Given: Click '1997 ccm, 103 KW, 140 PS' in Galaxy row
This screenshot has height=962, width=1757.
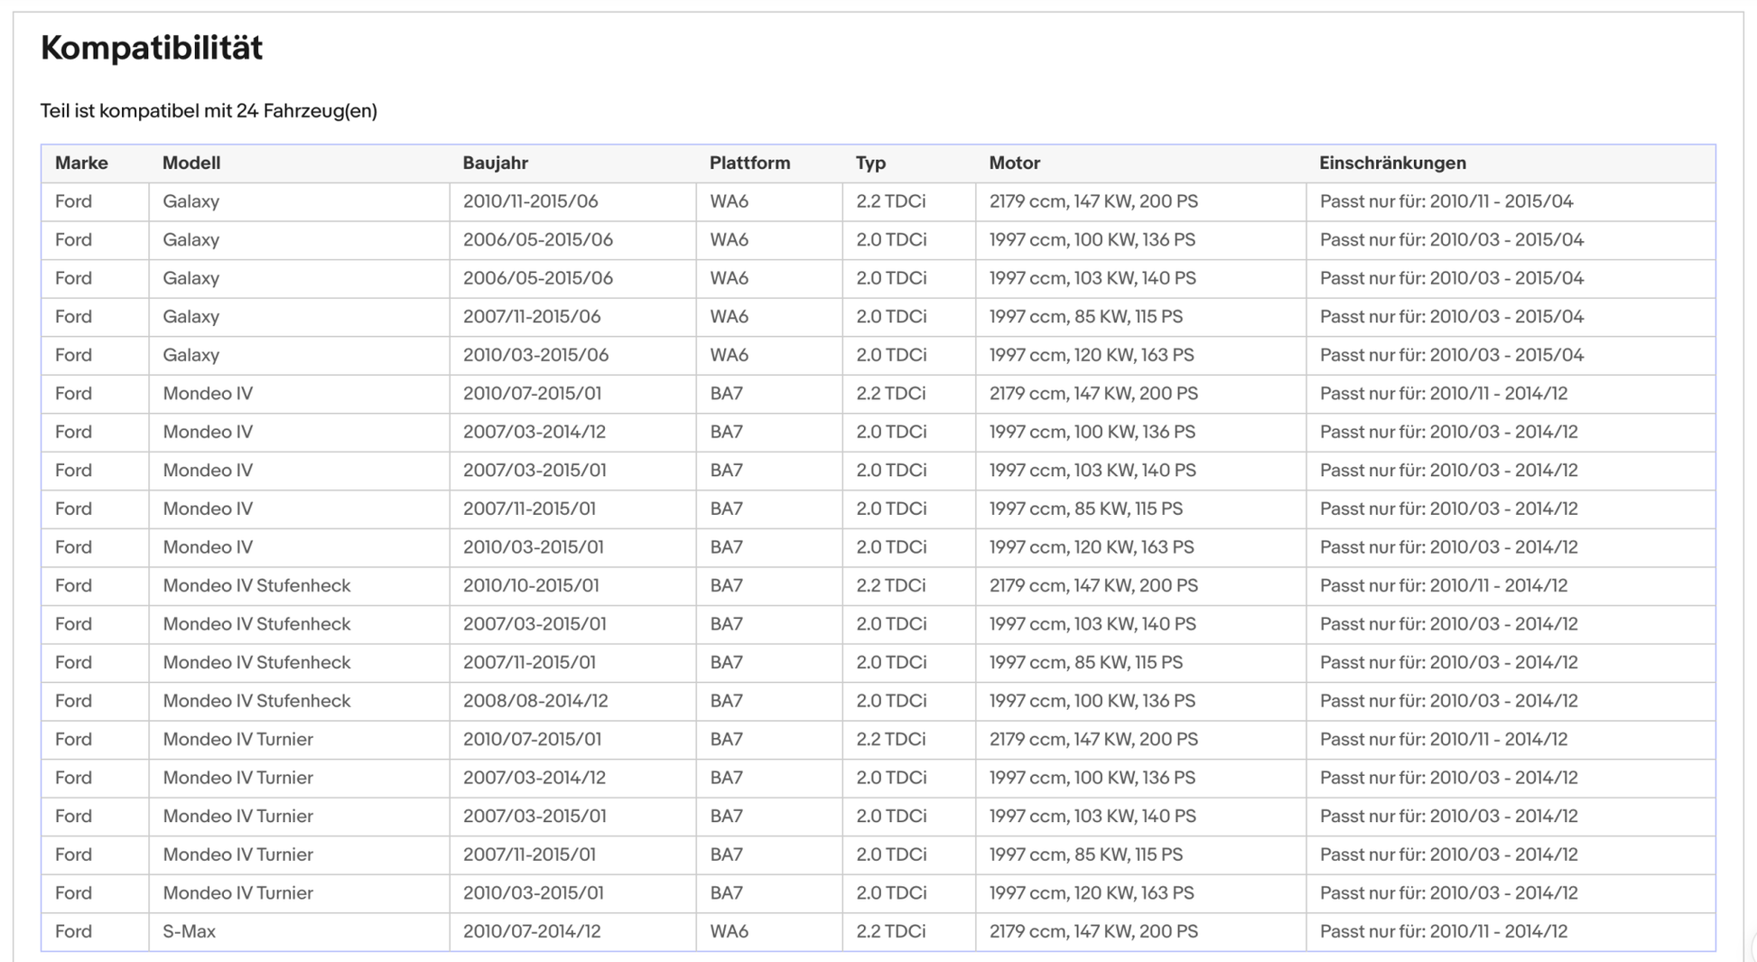Looking at the screenshot, I should coord(1092,278).
